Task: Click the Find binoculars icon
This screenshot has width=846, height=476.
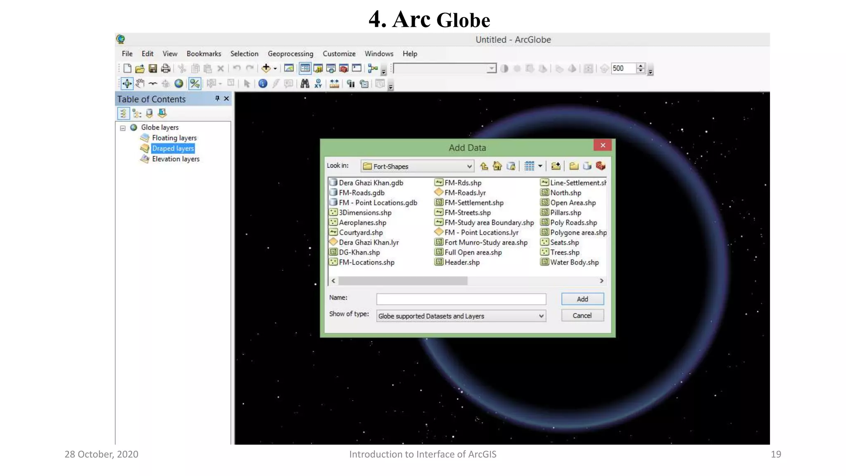Action: [305, 84]
